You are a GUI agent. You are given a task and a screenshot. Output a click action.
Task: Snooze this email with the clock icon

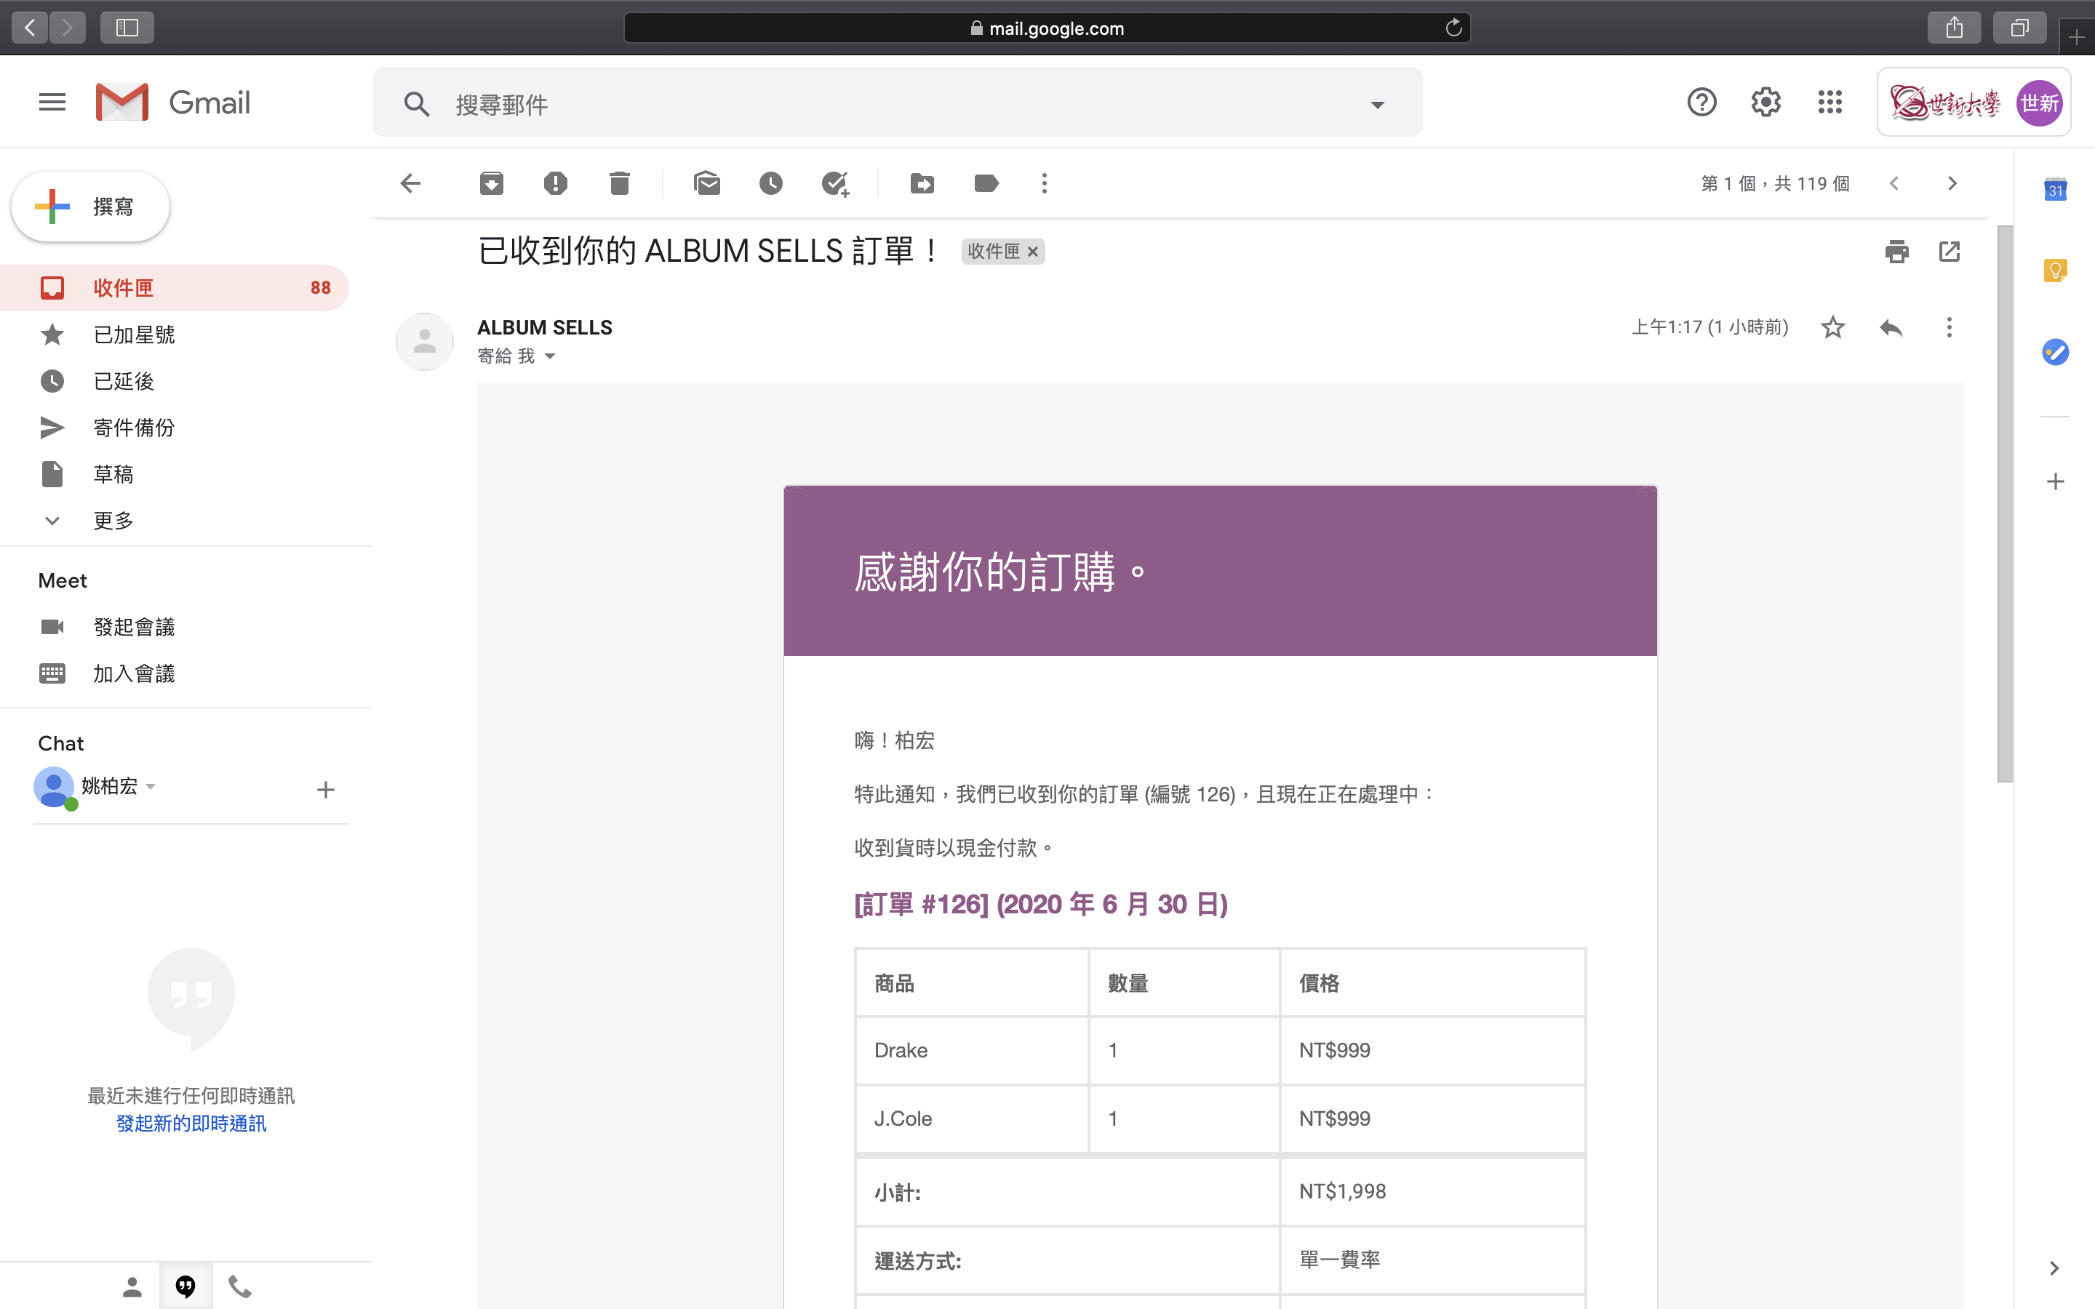(x=770, y=183)
